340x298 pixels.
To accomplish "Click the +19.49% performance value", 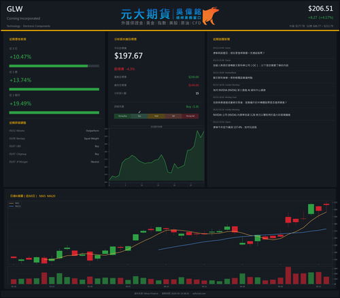I will [x=20, y=103].
